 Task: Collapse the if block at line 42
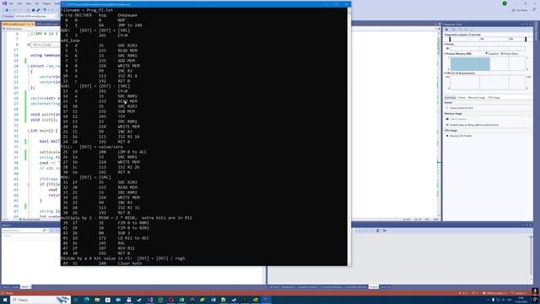(x=28, y=184)
